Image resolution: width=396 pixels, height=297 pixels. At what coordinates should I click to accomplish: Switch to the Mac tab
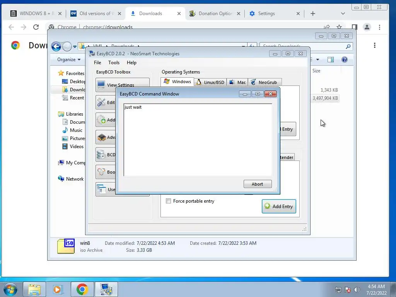[x=237, y=82]
